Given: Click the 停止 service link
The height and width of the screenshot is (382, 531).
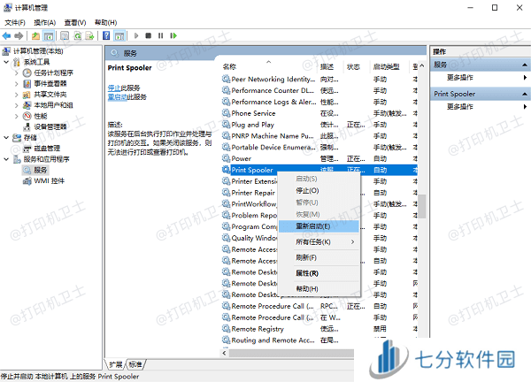Looking at the screenshot, I should (114, 88).
